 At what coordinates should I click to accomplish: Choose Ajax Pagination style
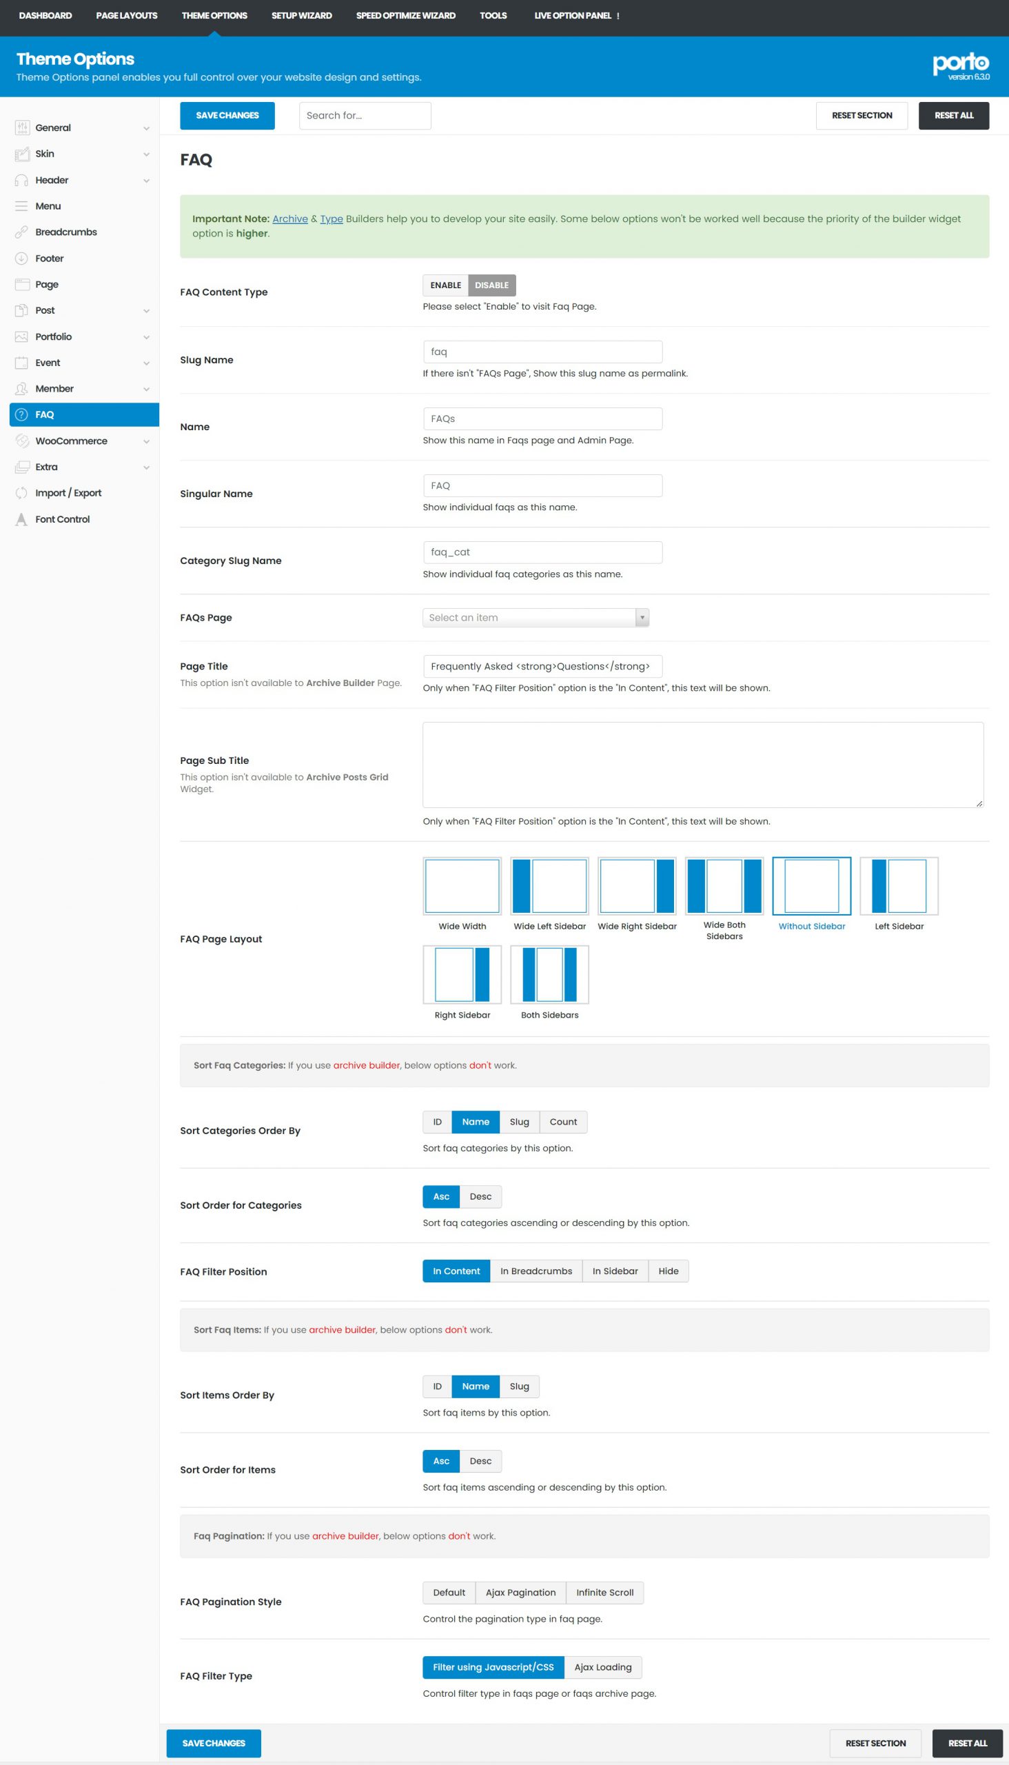(520, 1593)
